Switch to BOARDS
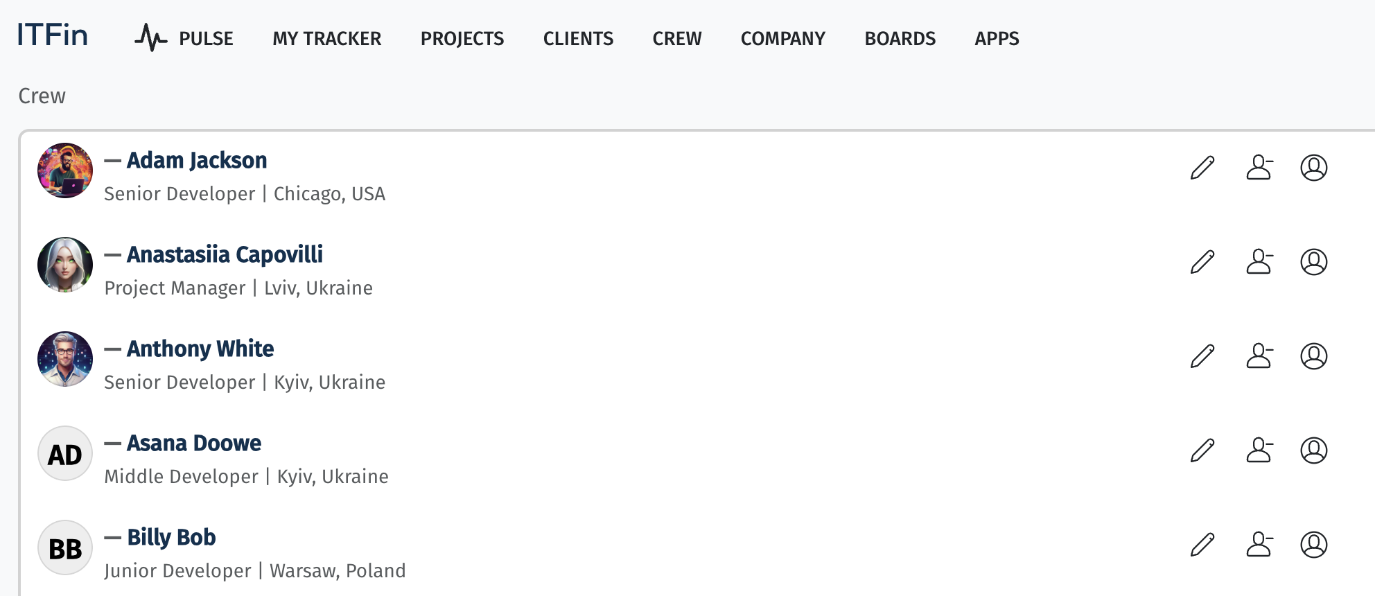The image size is (1375, 596). click(900, 39)
